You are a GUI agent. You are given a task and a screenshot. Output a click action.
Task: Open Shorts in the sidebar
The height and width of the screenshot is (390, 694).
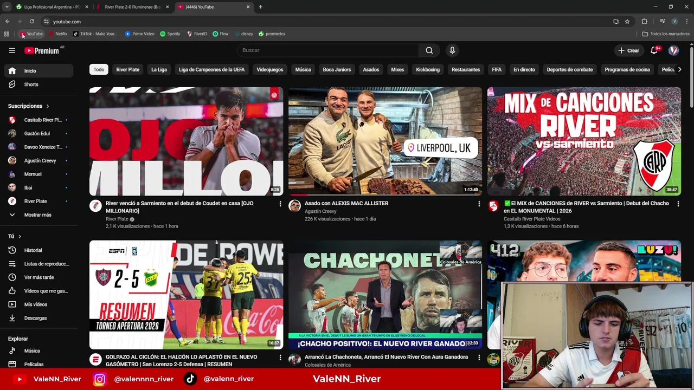click(39, 84)
